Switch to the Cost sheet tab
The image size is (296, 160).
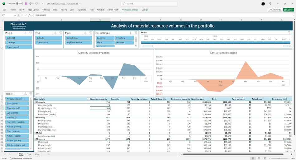37,154
